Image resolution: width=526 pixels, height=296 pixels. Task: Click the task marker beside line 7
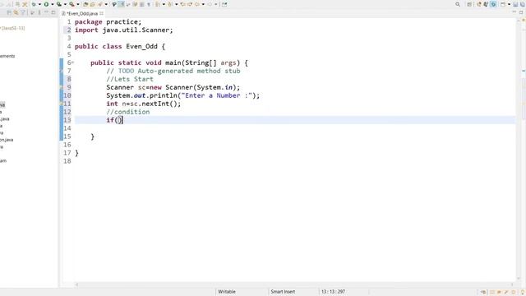click(x=62, y=71)
